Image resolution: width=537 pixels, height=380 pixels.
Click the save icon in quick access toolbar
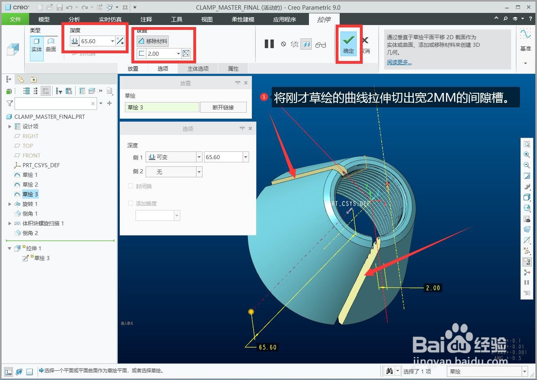click(60, 7)
